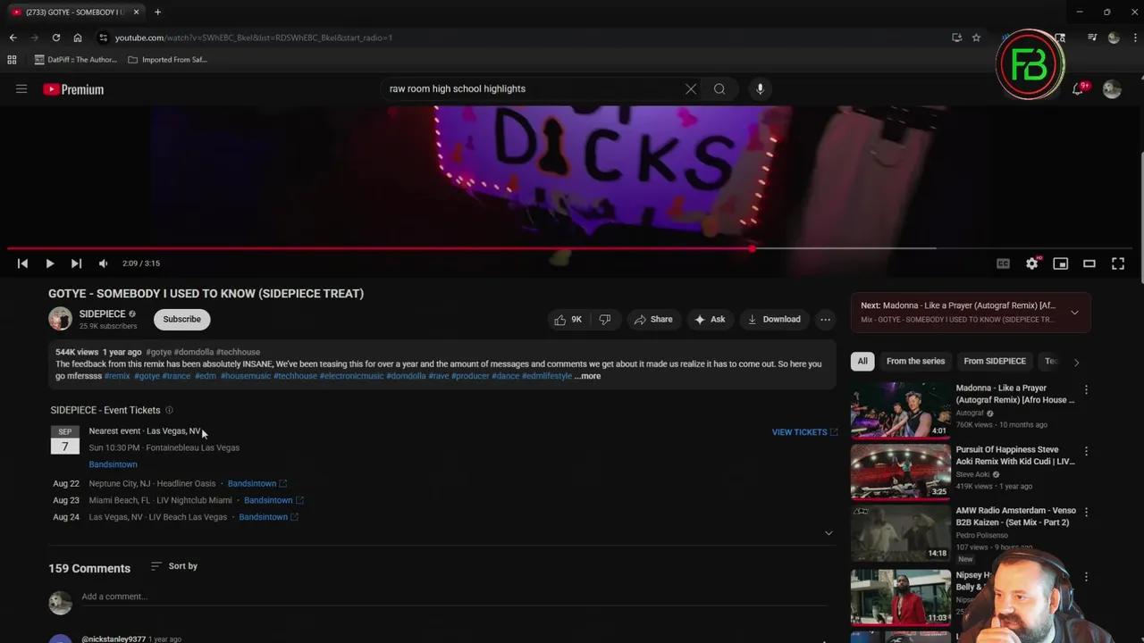This screenshot has height=643, width=1144.
Task: Select From SIDEPIECE chip
Action: (995, 361)
